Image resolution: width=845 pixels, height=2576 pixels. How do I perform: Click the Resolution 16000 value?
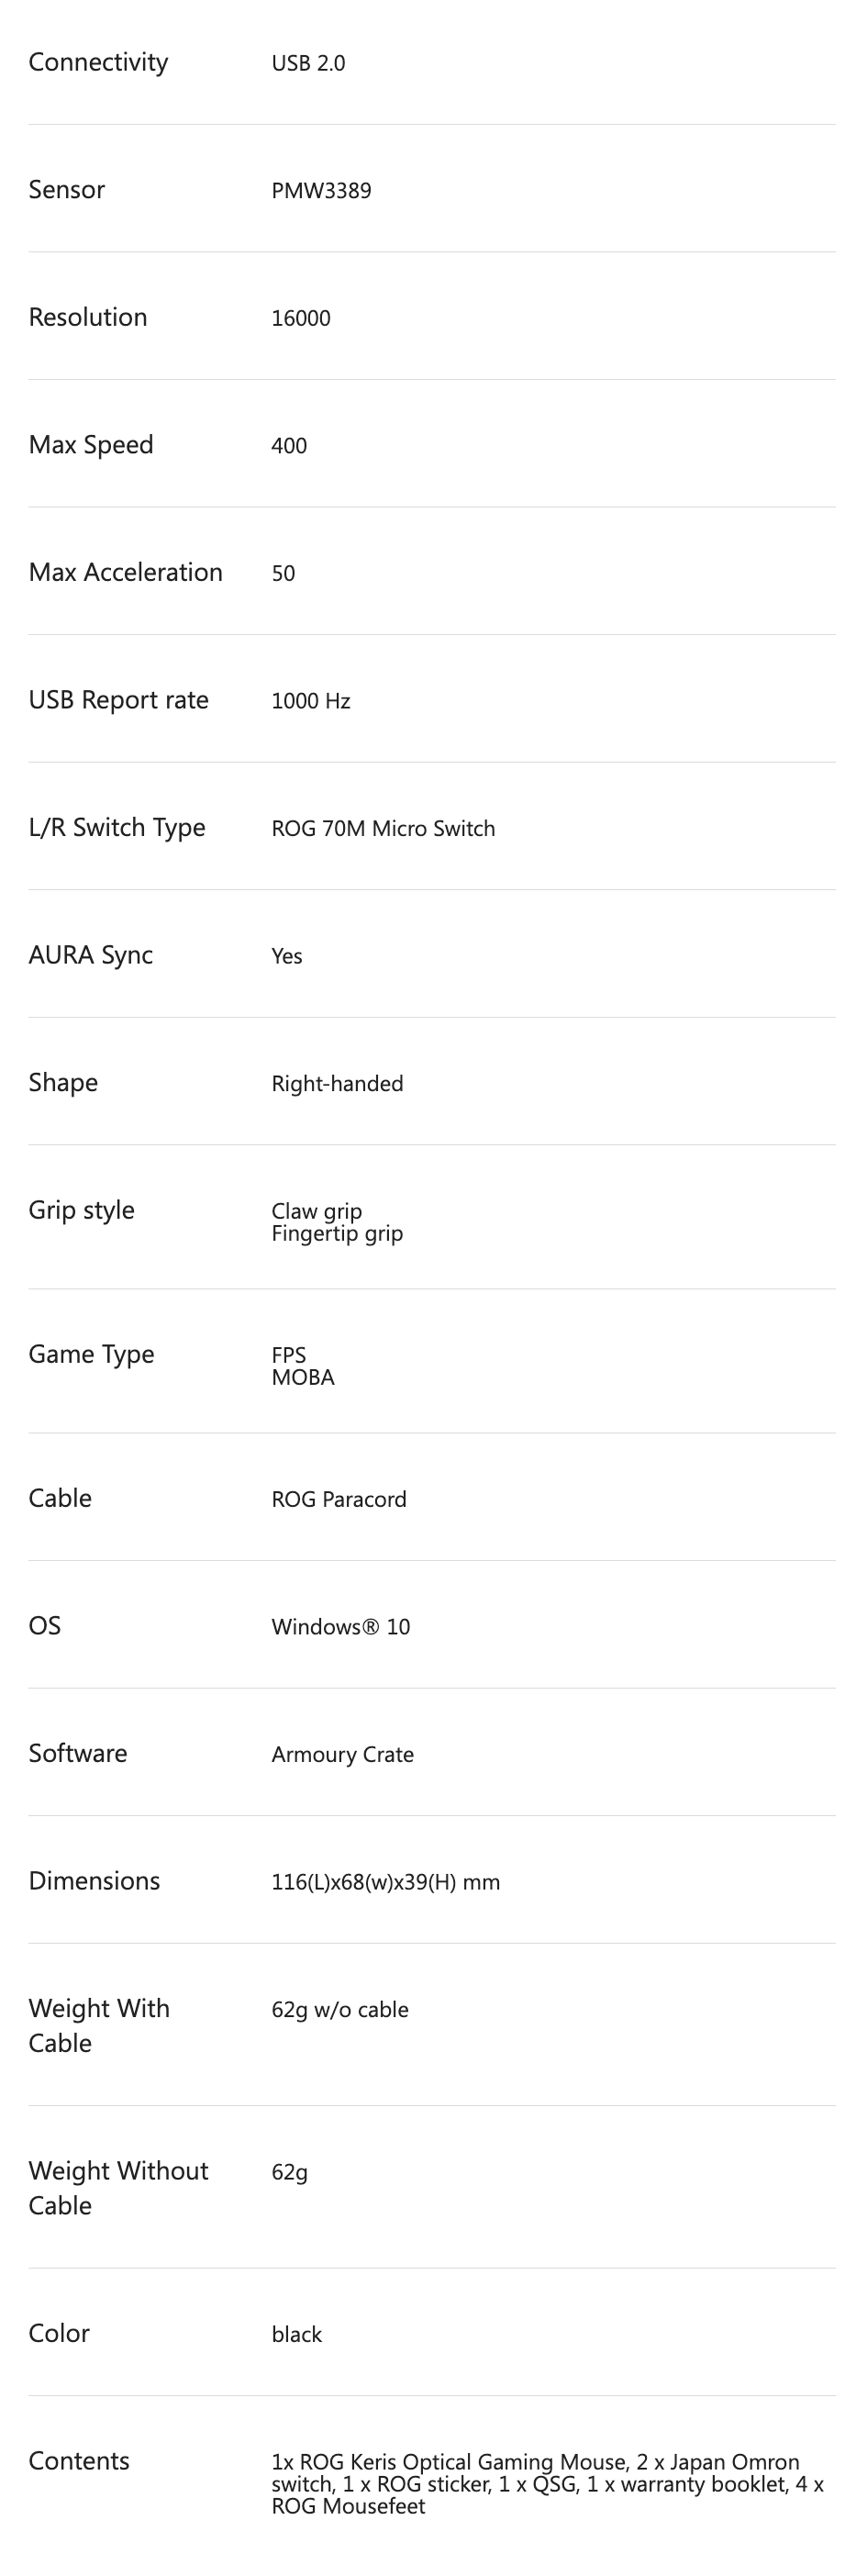click(x=301, y=318)
